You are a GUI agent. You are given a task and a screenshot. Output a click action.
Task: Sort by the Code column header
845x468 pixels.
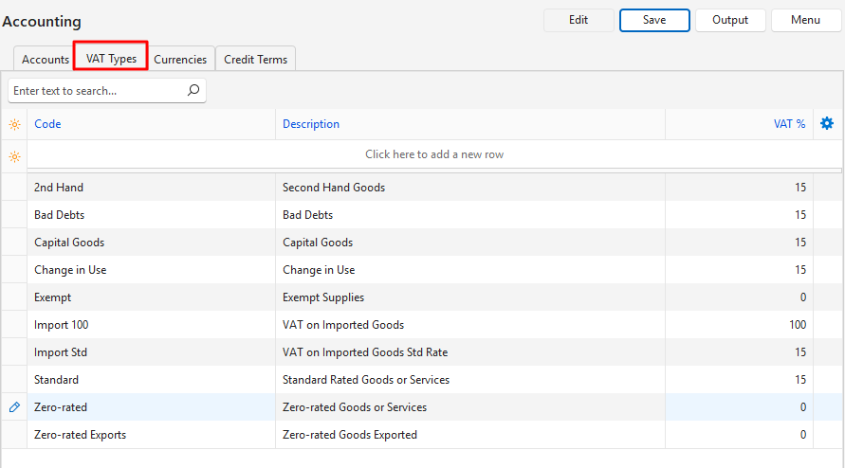[47, 124]
